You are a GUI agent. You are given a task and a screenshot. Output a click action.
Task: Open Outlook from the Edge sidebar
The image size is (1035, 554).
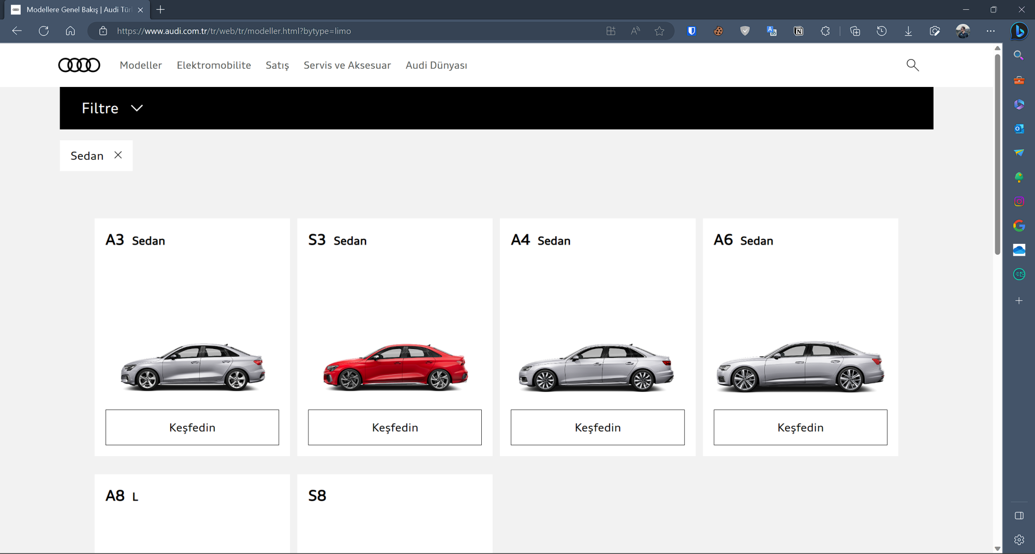1018,129
